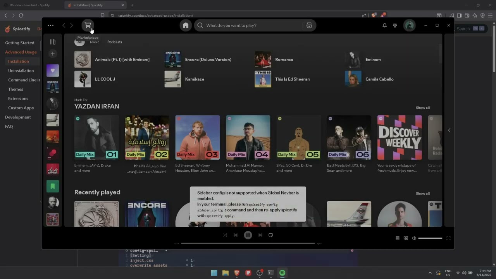The width and height of the screenshot is (496, 279).
Task: Open Uninstallation page in docs sidebar
Action: [x=21, y=71]
